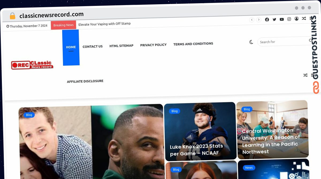Open the Facebook page icon
This screenshot has width=321, height=179.
click(x=267, y=20)
